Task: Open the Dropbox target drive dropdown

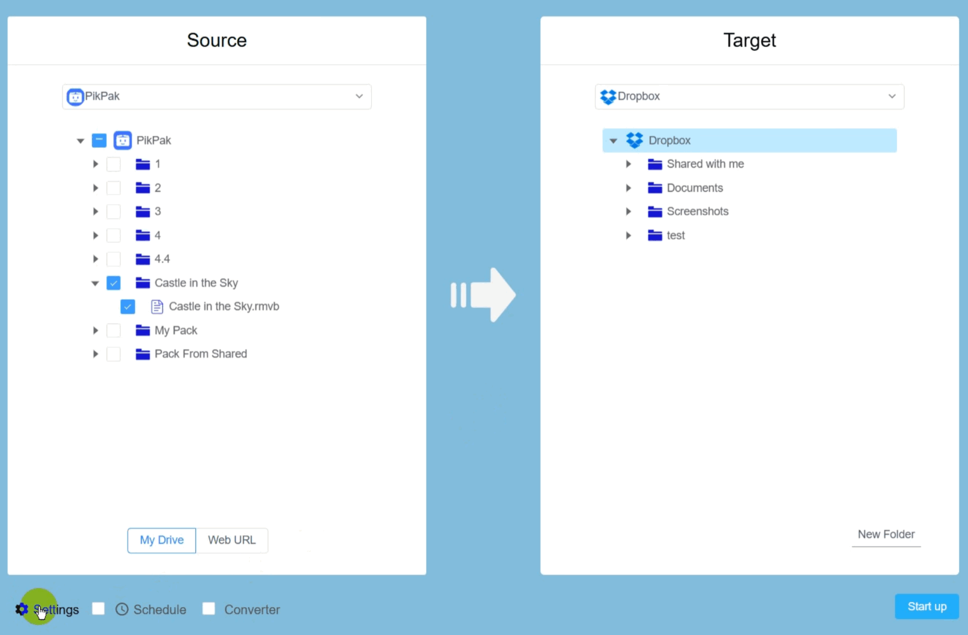Action: coord(750,97)
